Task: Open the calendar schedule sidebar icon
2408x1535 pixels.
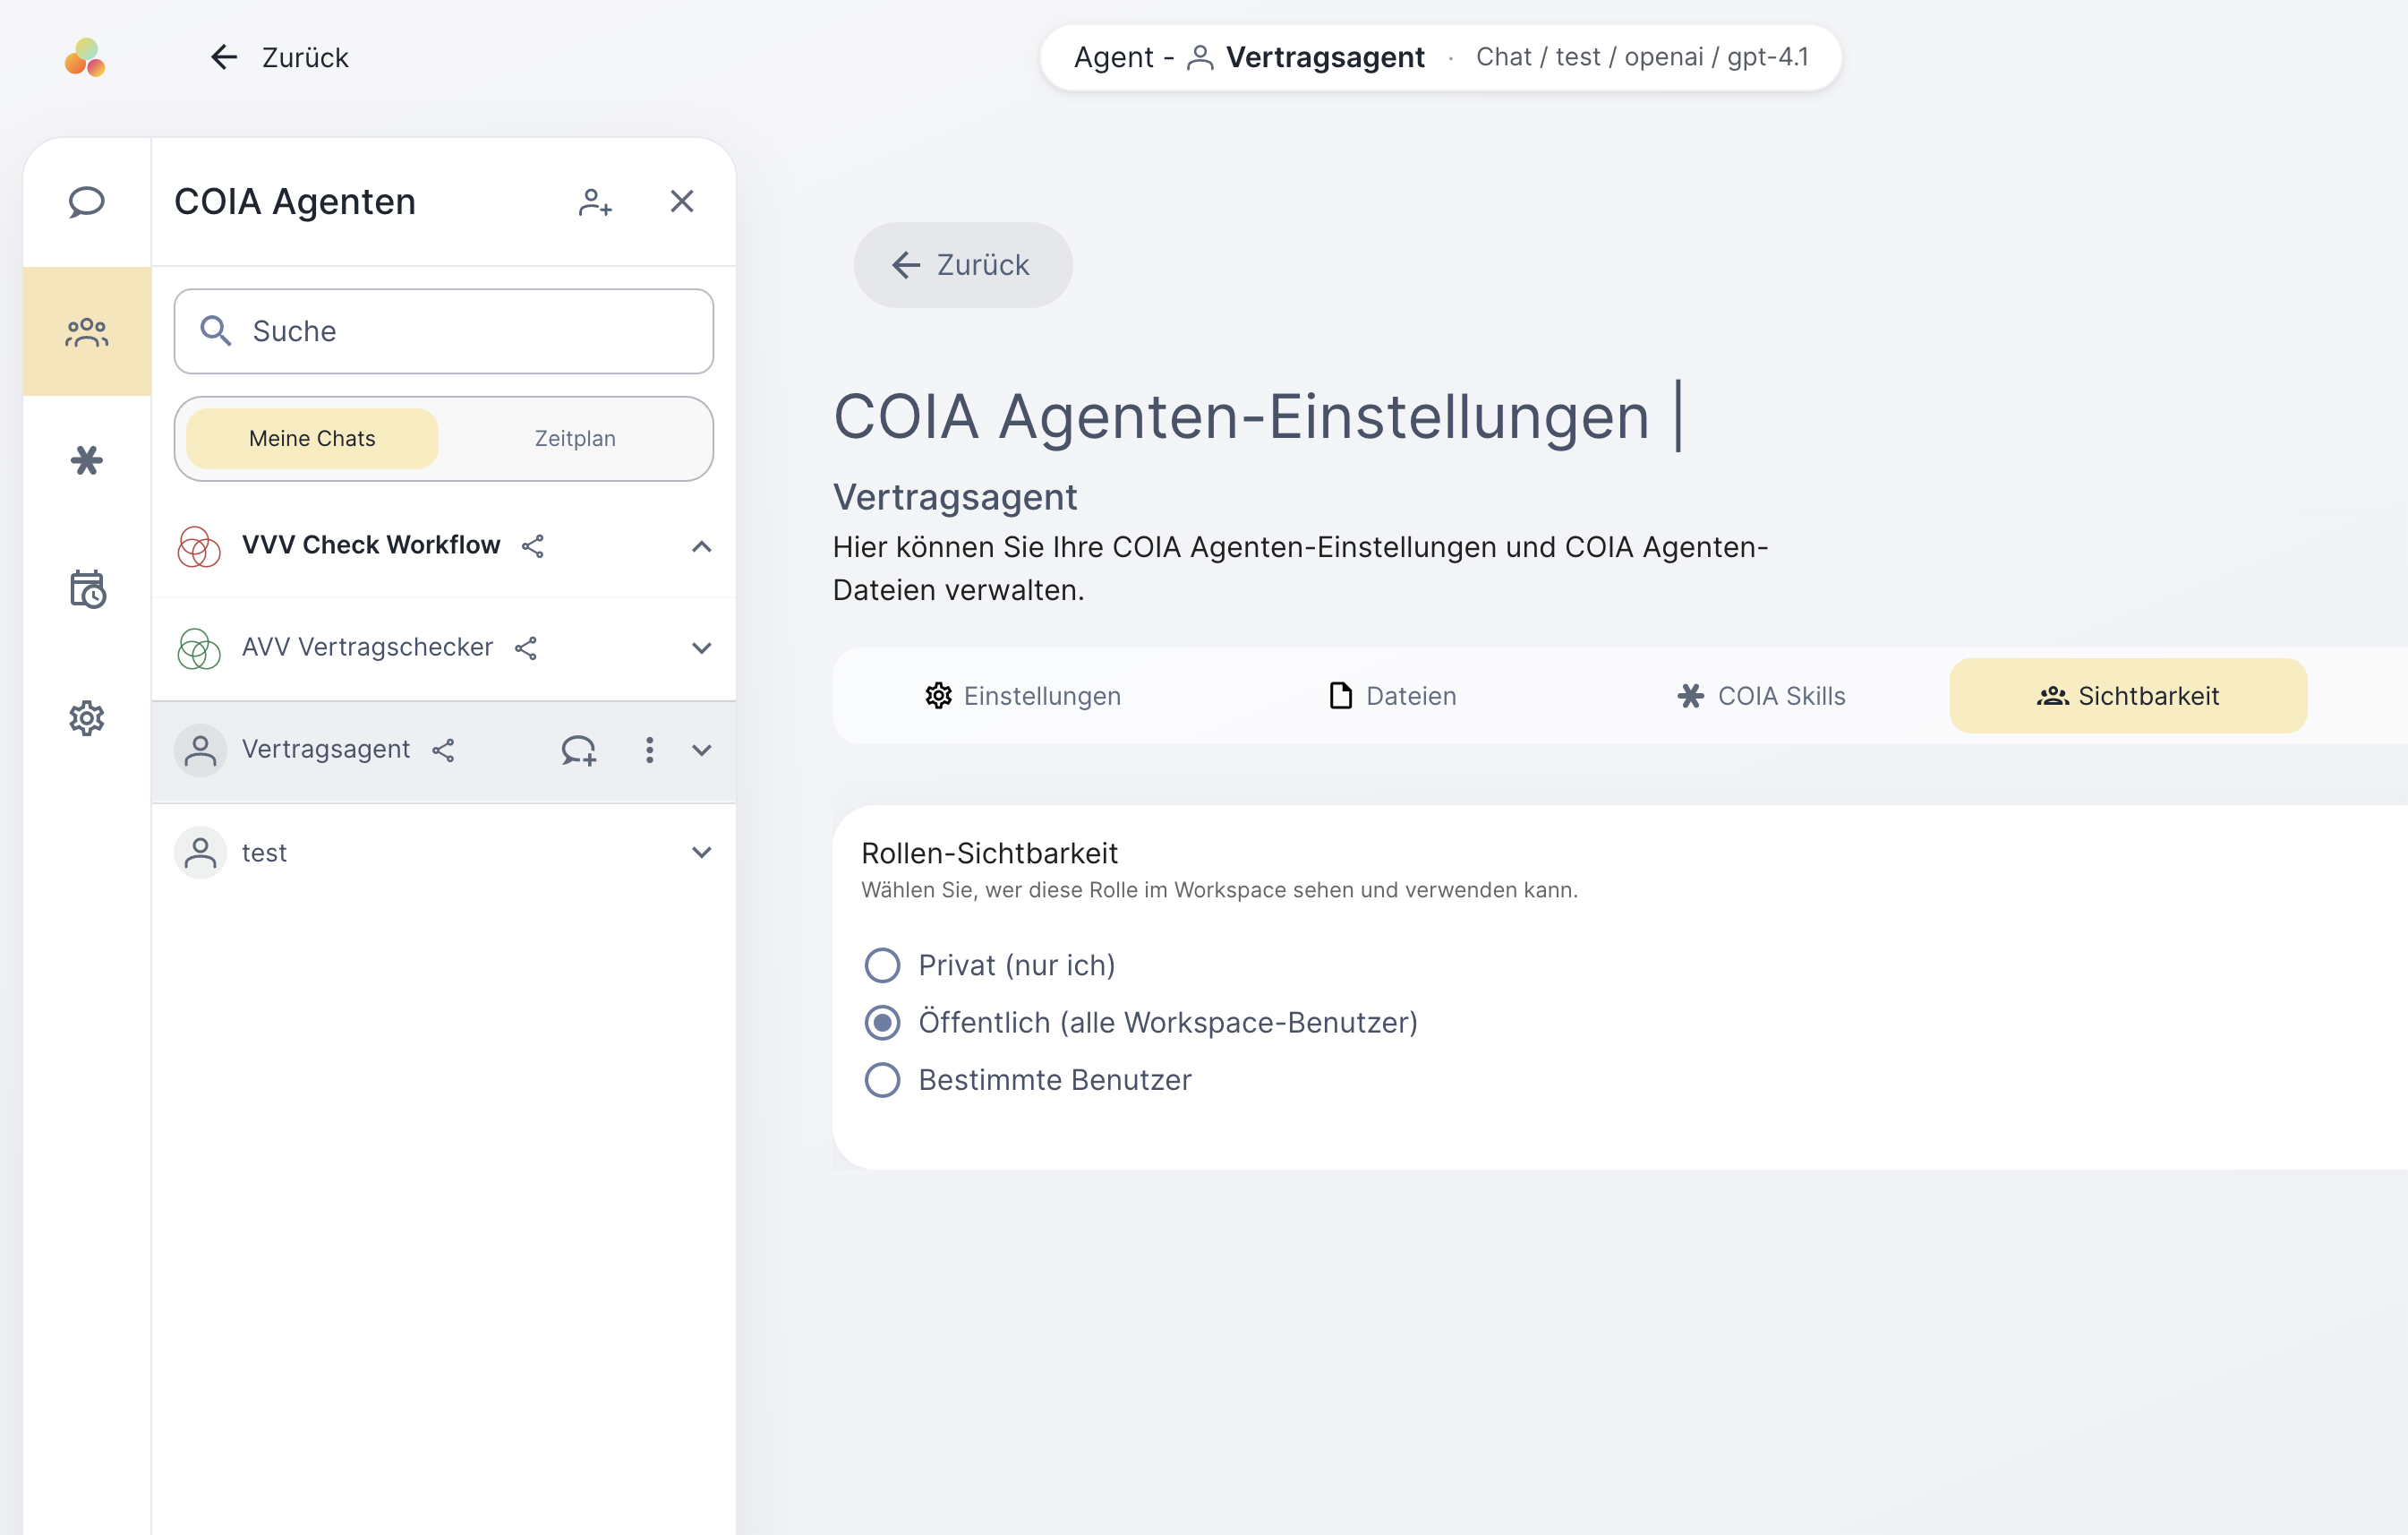Action: coord(87,589)
